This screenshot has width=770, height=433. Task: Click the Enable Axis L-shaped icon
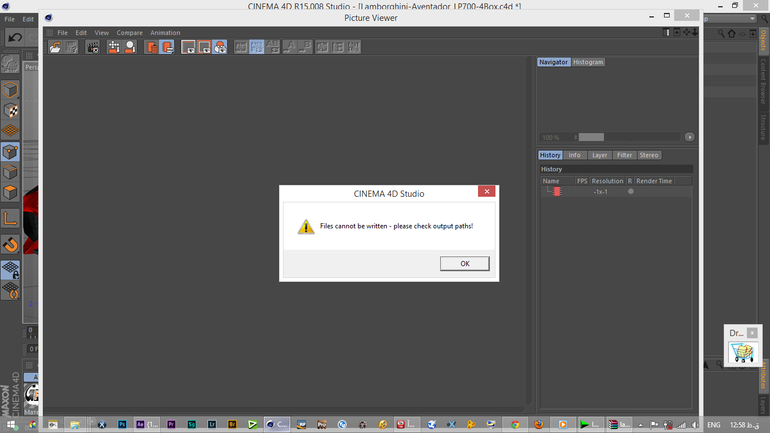[10, 218]
